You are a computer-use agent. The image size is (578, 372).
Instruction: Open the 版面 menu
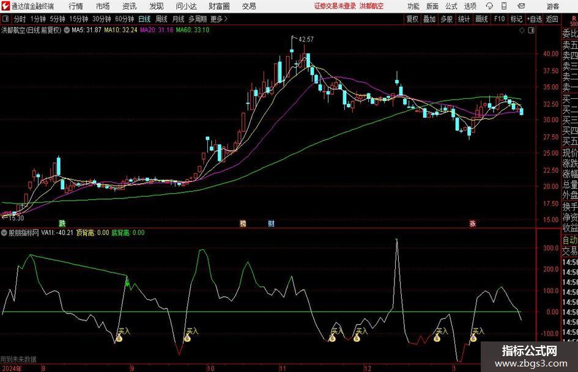[432, 6]
